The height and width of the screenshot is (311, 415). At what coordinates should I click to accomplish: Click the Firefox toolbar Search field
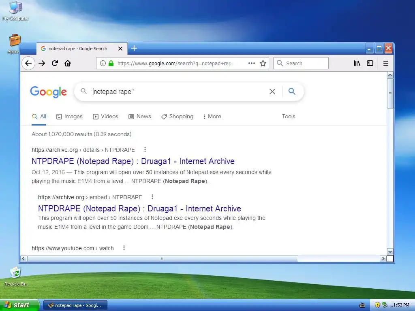(301, 63)
